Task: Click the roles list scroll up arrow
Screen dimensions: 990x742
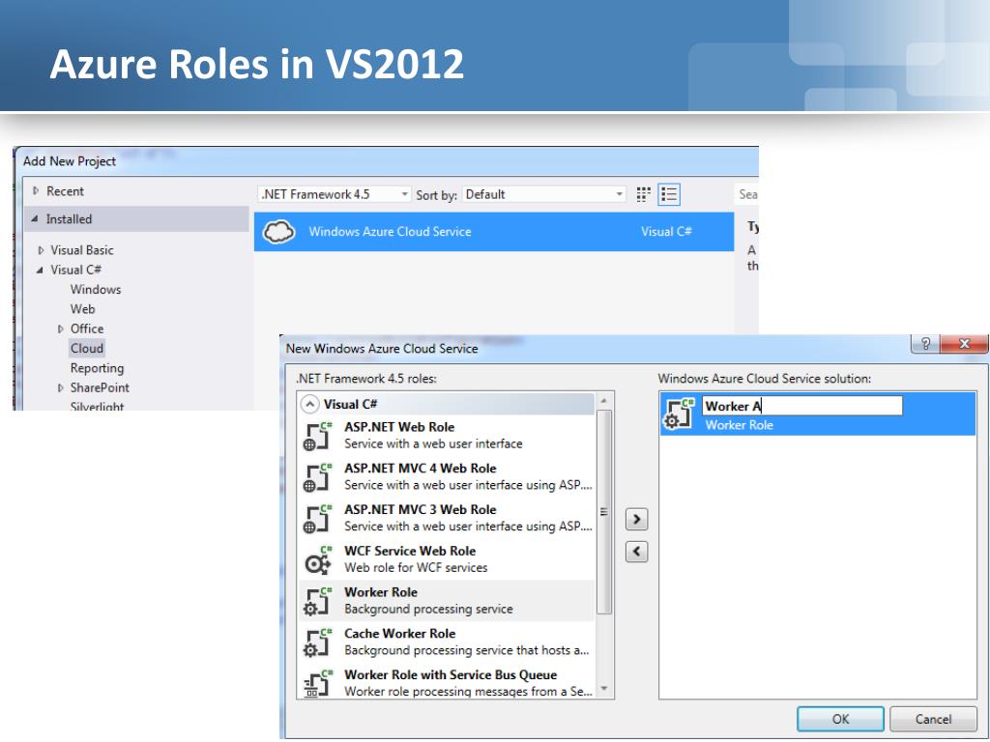Action: tap(604, 401)
